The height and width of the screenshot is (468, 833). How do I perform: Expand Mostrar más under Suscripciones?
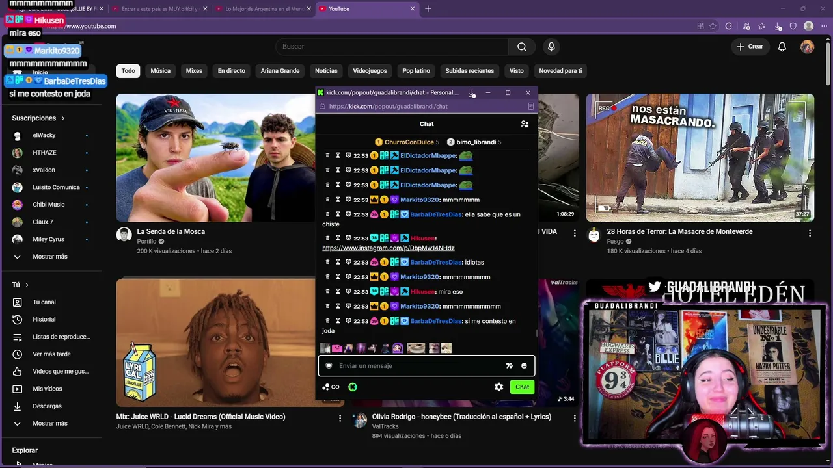pos(50,257)
